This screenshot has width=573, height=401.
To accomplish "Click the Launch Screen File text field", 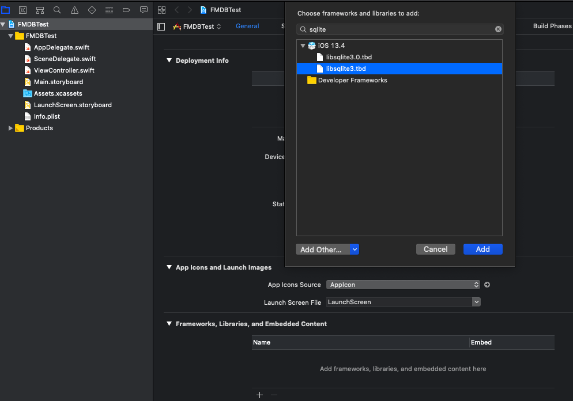I will coord(399,302).
